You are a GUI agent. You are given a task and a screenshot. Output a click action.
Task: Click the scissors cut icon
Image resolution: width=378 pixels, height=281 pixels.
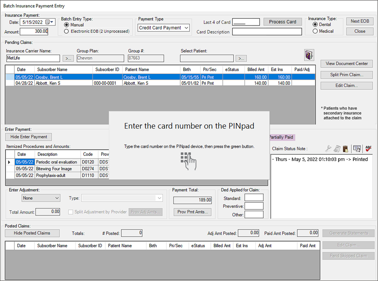pyautogui.click(x=328, y=149)
